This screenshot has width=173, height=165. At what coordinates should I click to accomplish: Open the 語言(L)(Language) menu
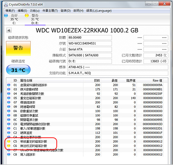click(x=99, y=11)
